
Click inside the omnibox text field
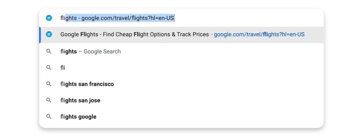click(188, 18)
